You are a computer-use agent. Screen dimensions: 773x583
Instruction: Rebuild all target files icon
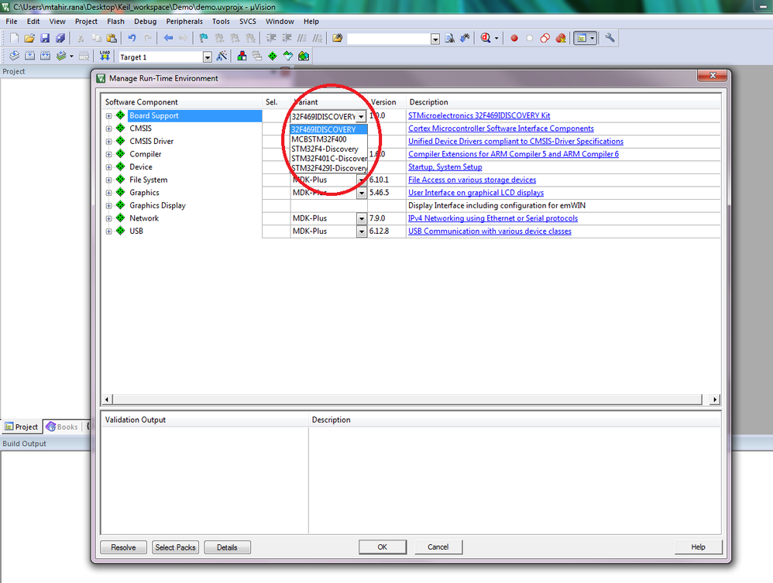click(46, 57)
